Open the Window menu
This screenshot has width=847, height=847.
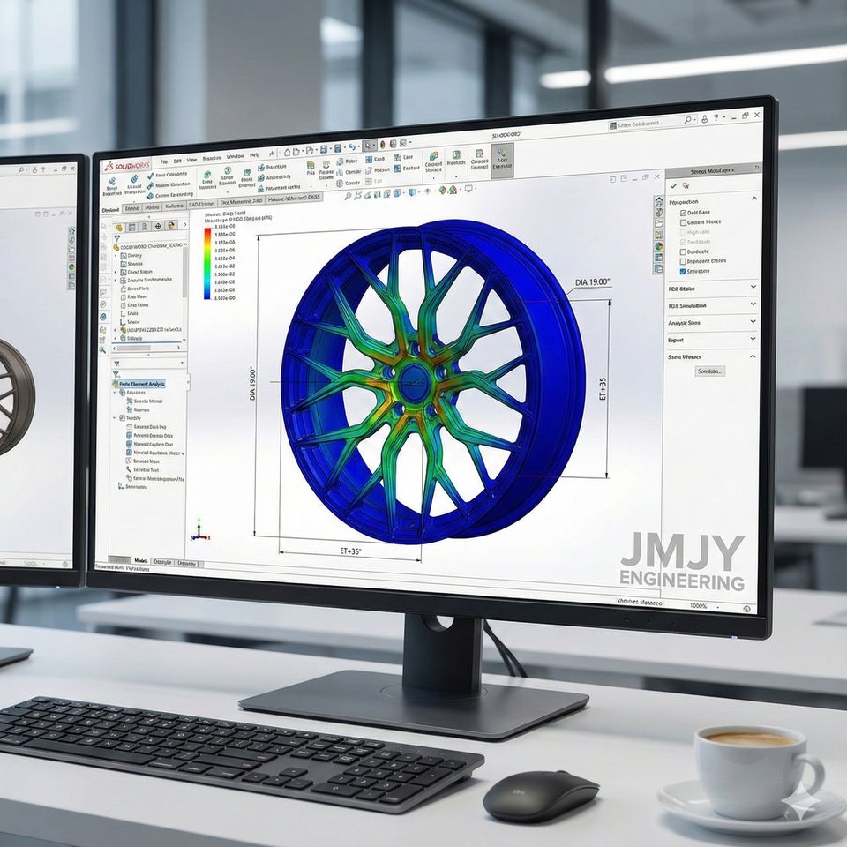coord(235,157)
